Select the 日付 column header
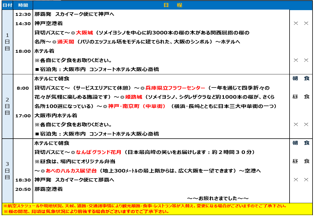The height and width of the screenshot is (216, 315). (7, 5)
